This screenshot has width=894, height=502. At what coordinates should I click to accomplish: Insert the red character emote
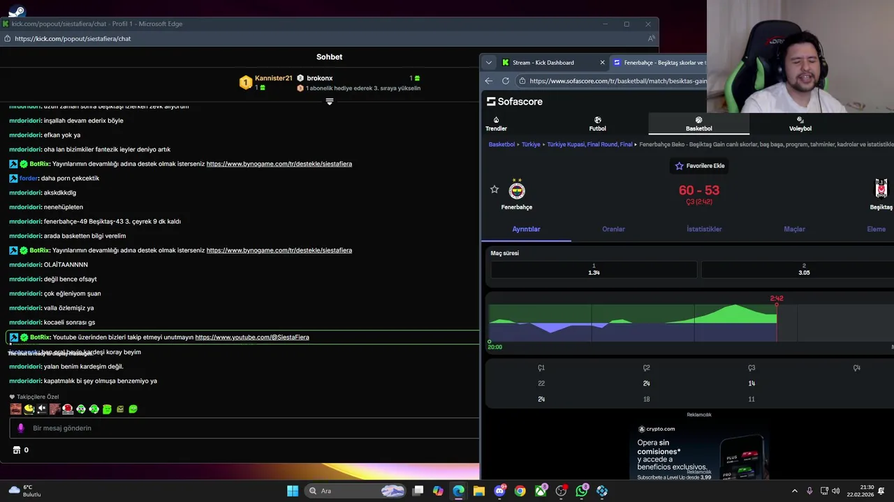pyautogui.click(x=68, y=409)
